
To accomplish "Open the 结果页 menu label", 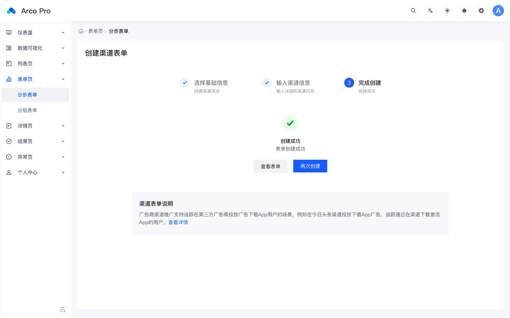I will [25, 141].
